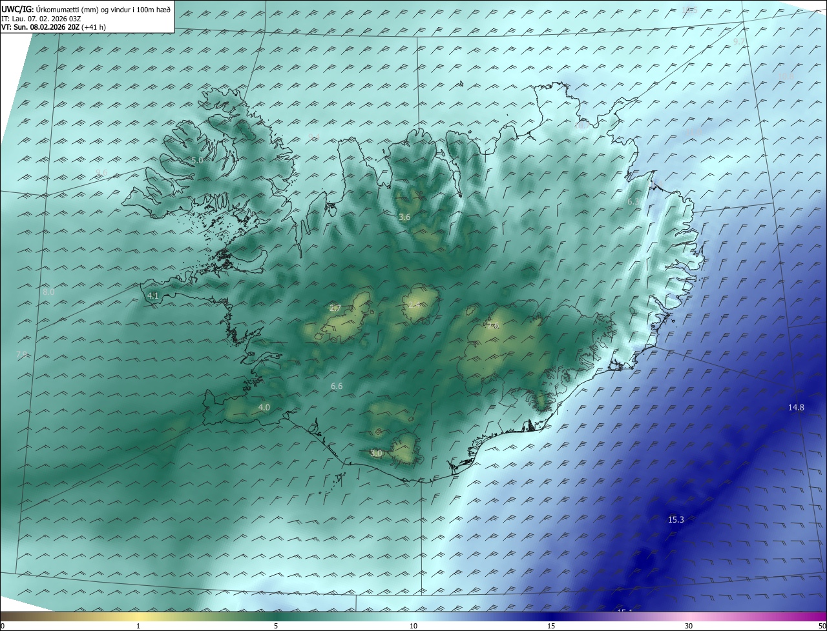Click the '6.3' value in east Iceland
The height and width of the screenshot is (631, 827).
[x=634, y=202]
